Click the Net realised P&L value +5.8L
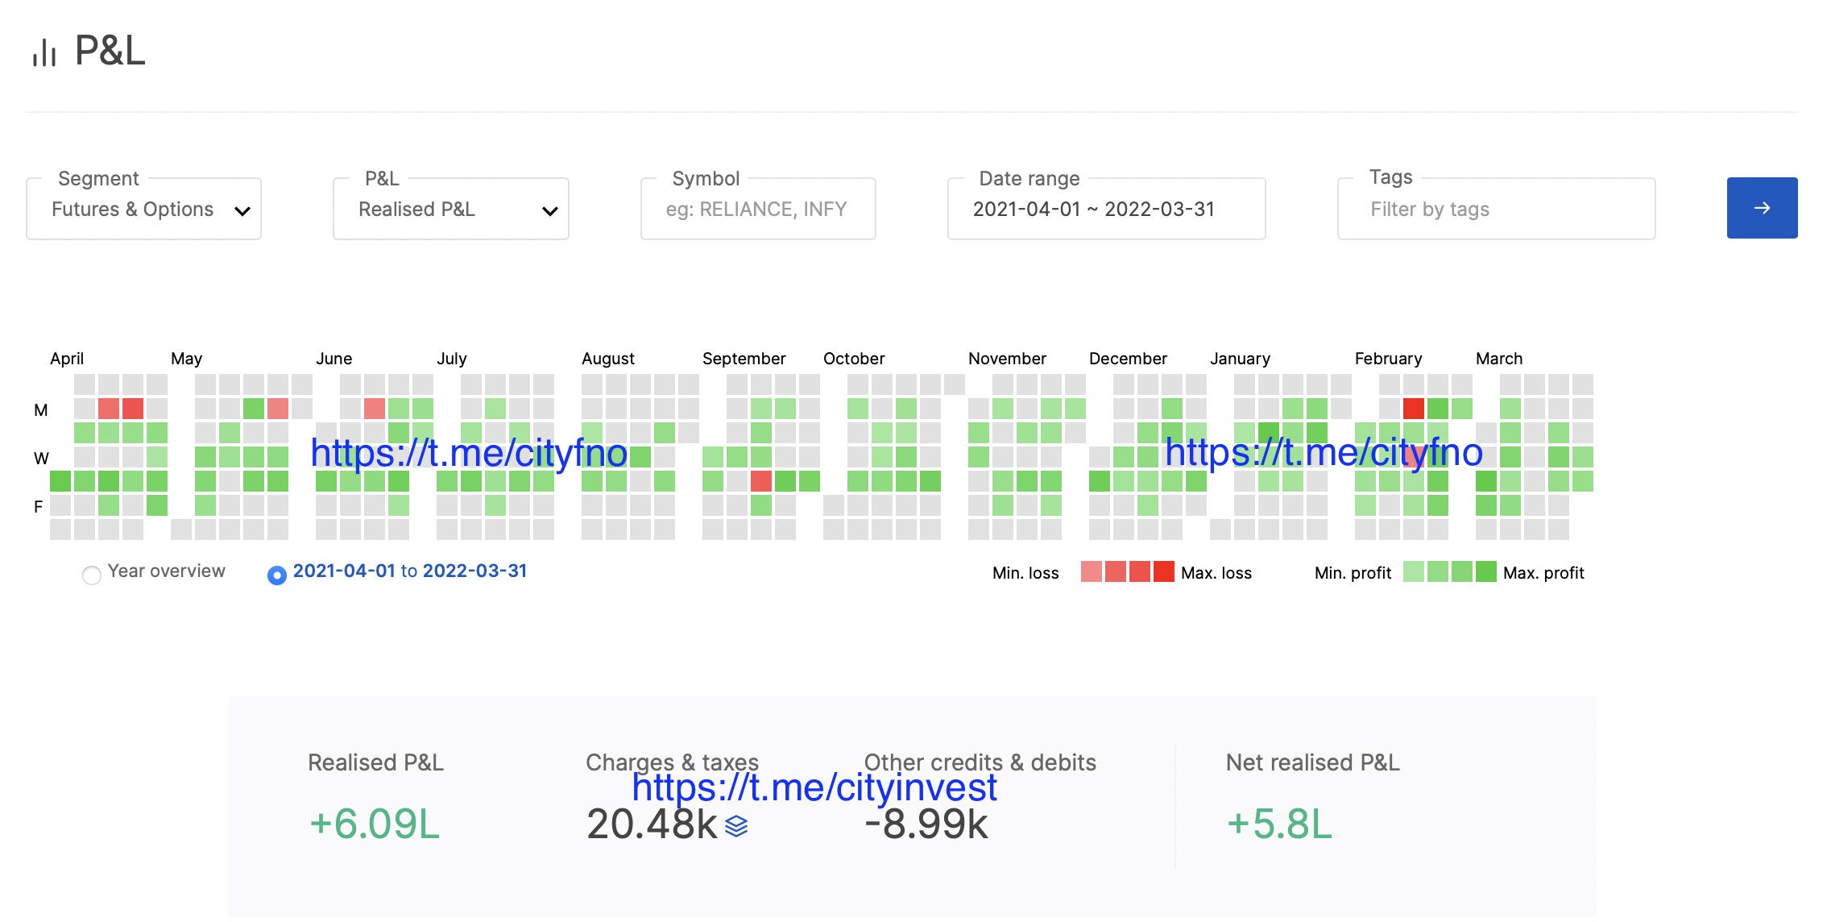 [x=1278, y=824]
